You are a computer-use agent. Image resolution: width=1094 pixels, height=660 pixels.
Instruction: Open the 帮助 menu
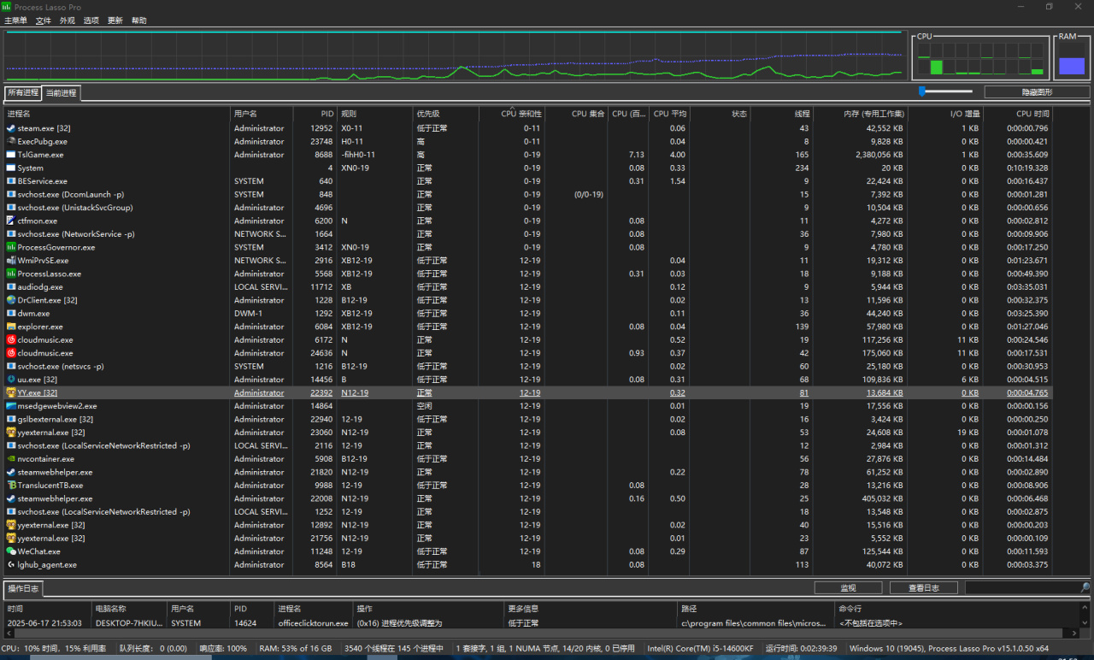point(139,21)
